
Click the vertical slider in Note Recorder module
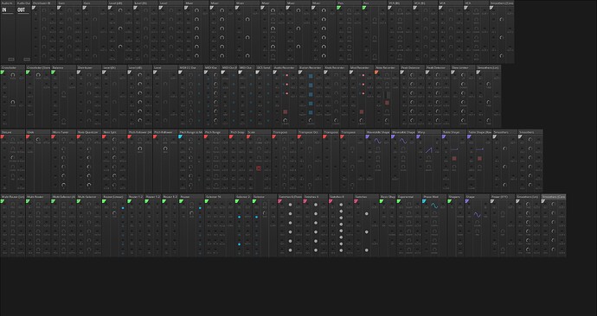388,95
